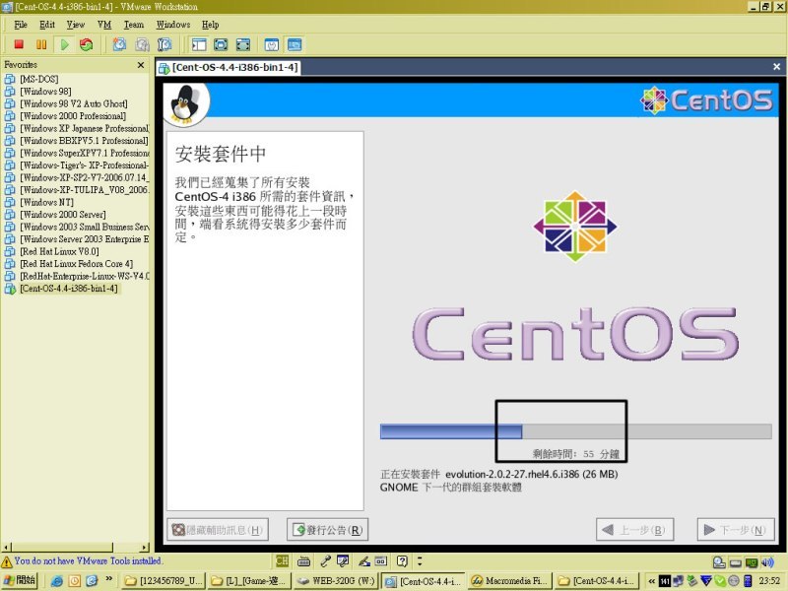Screen dimensions: 788x591
Task: Open the Edit menu
Action: tap(47, 25)
